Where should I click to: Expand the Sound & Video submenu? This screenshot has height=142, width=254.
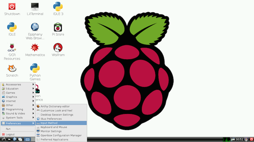pos(18,114)
